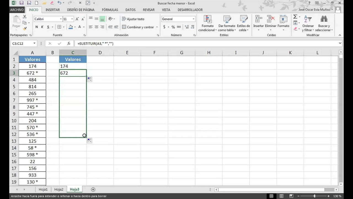Toggle underline with the S button
Screen dimensions: 353x199
click(x=48, y=27)
